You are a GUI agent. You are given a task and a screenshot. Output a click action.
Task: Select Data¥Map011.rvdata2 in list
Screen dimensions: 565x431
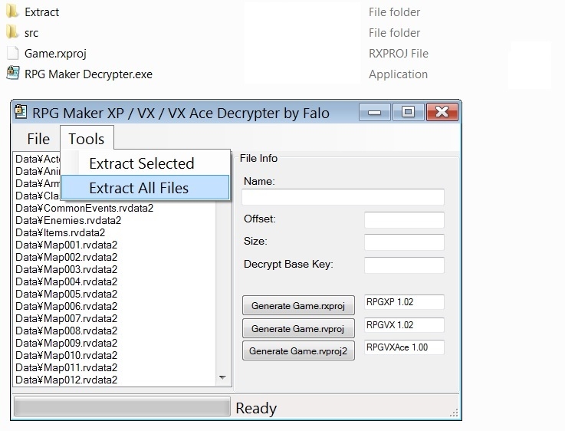pyautogui.click(x=66, y=367)
